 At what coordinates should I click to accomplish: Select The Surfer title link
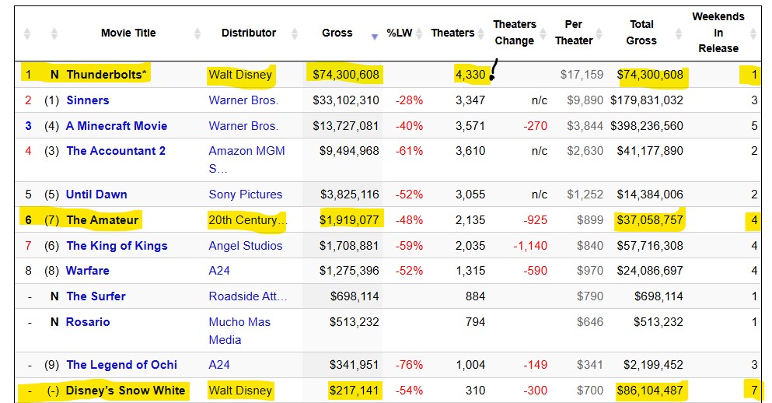pyautogui.click(x=96, y=296)
